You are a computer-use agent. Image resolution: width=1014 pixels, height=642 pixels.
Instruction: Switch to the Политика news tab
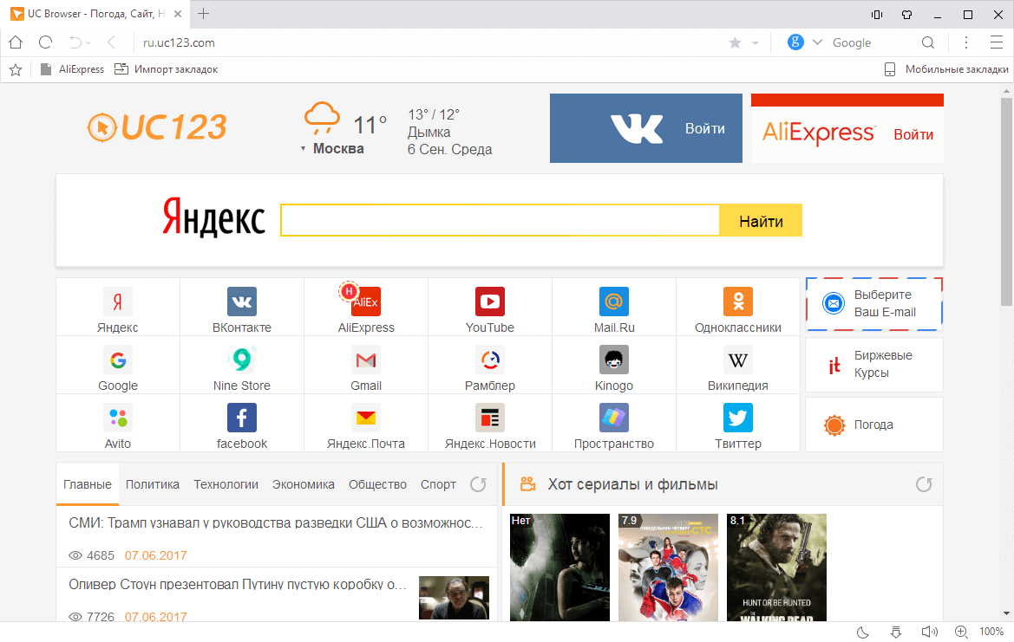pos(152,484)
